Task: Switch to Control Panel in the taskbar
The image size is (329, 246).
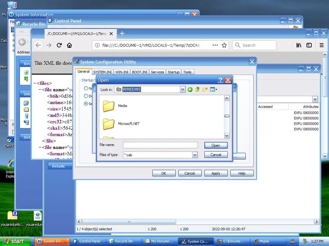Action: click(x=87, y=241)
